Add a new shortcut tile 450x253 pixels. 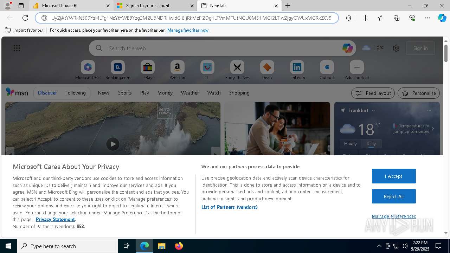tap(357, 70)
